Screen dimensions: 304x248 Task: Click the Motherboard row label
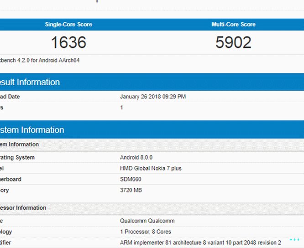(x=10, y=179)
